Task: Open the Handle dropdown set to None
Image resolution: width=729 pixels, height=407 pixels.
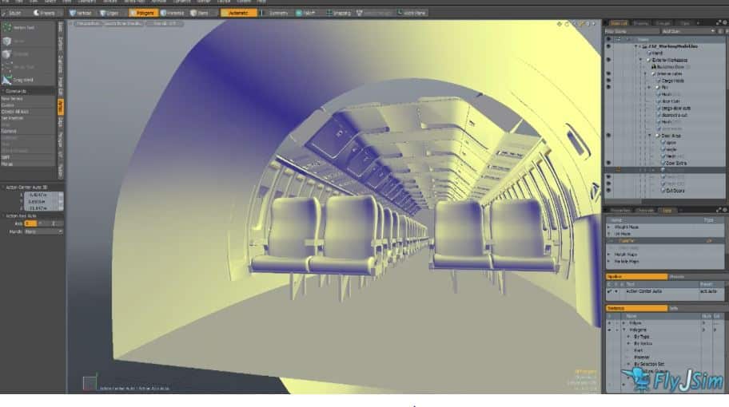Action: [x=43, y=231]
